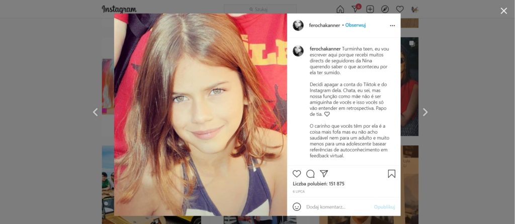Follow ferochakanner via Obserwuj link
This screenshot has height=224, width=515.
pyautogui.click(x=356, y=25)
